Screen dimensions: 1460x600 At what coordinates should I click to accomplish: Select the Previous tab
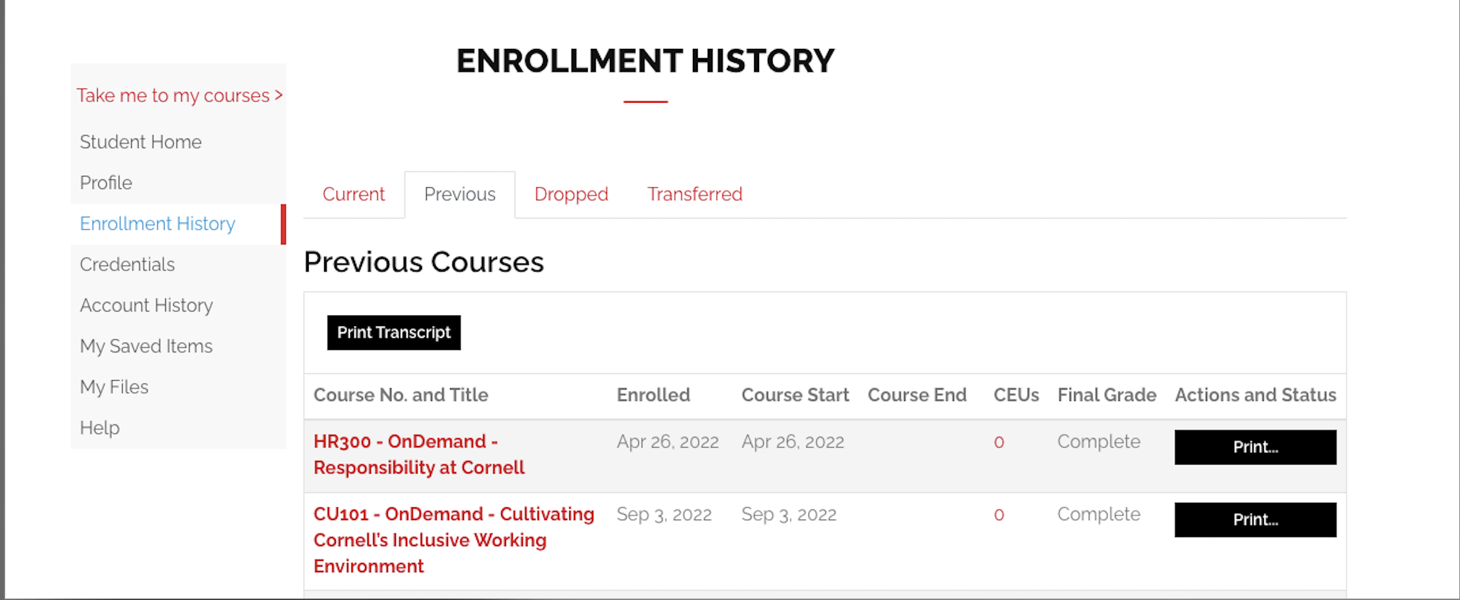tap(460, 195)
